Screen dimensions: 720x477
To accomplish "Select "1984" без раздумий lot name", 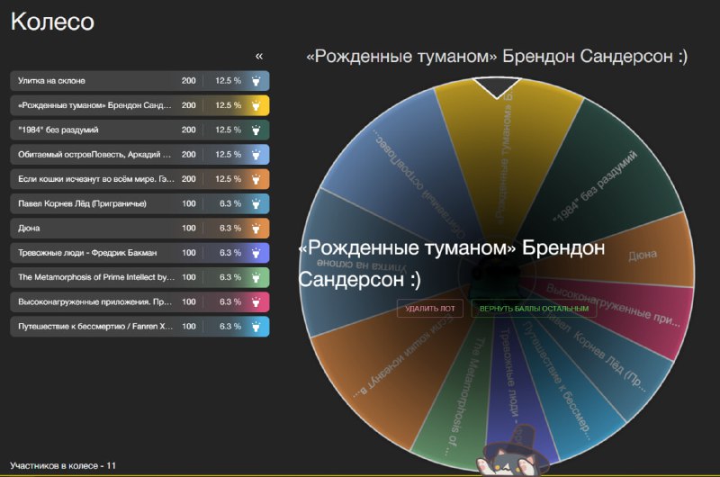I will pos(58,130).
